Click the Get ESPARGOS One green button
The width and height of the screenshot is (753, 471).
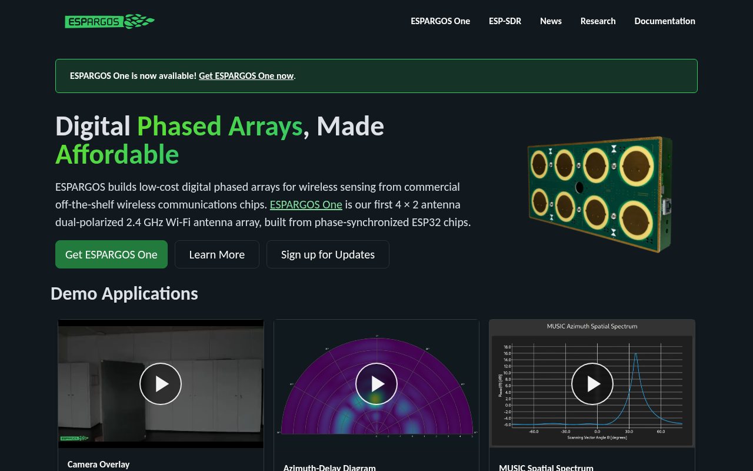pyautogui.click(x=111, y=254)
